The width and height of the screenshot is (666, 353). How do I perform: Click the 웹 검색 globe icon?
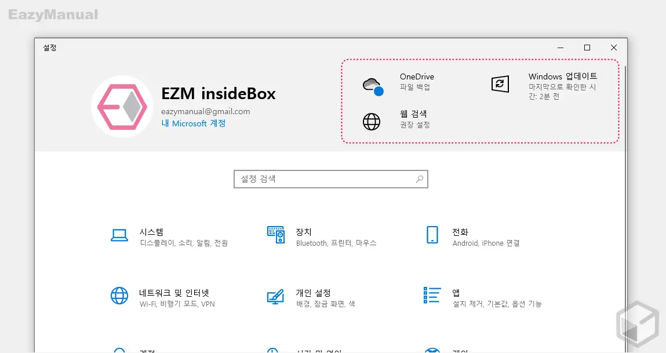tap(371, 122)
